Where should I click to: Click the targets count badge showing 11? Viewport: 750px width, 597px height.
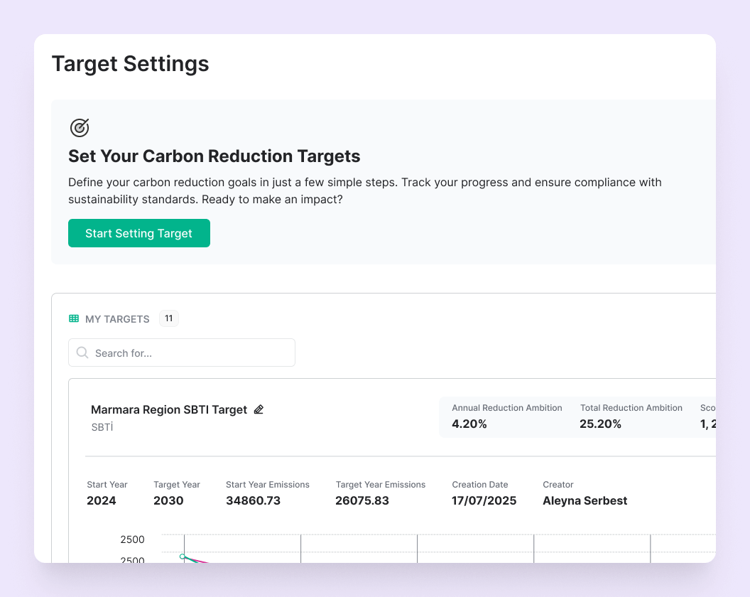tap(168, 318)
